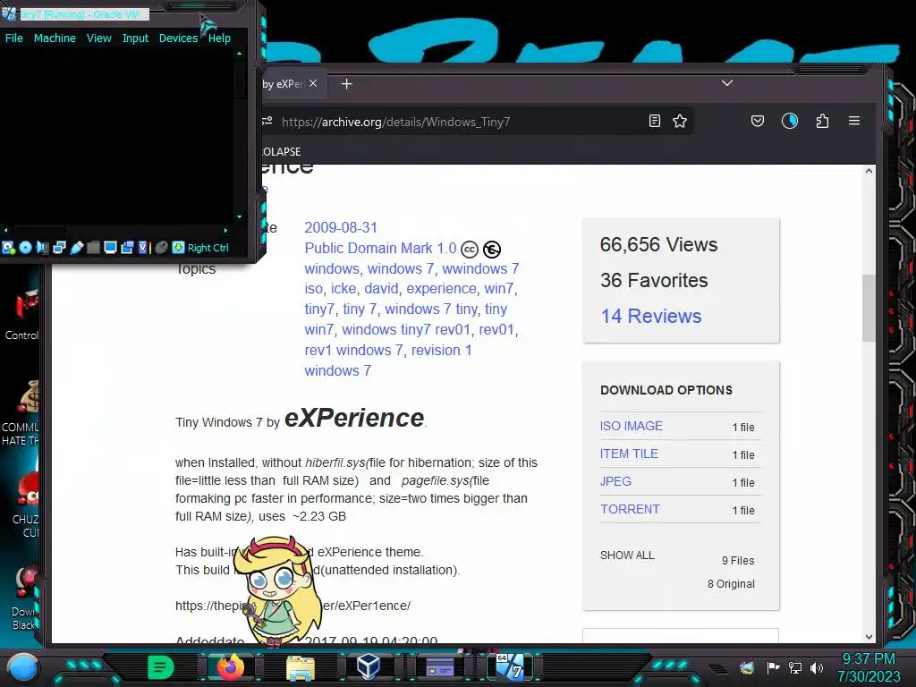Open the JPEG download option

coord(615,480)
